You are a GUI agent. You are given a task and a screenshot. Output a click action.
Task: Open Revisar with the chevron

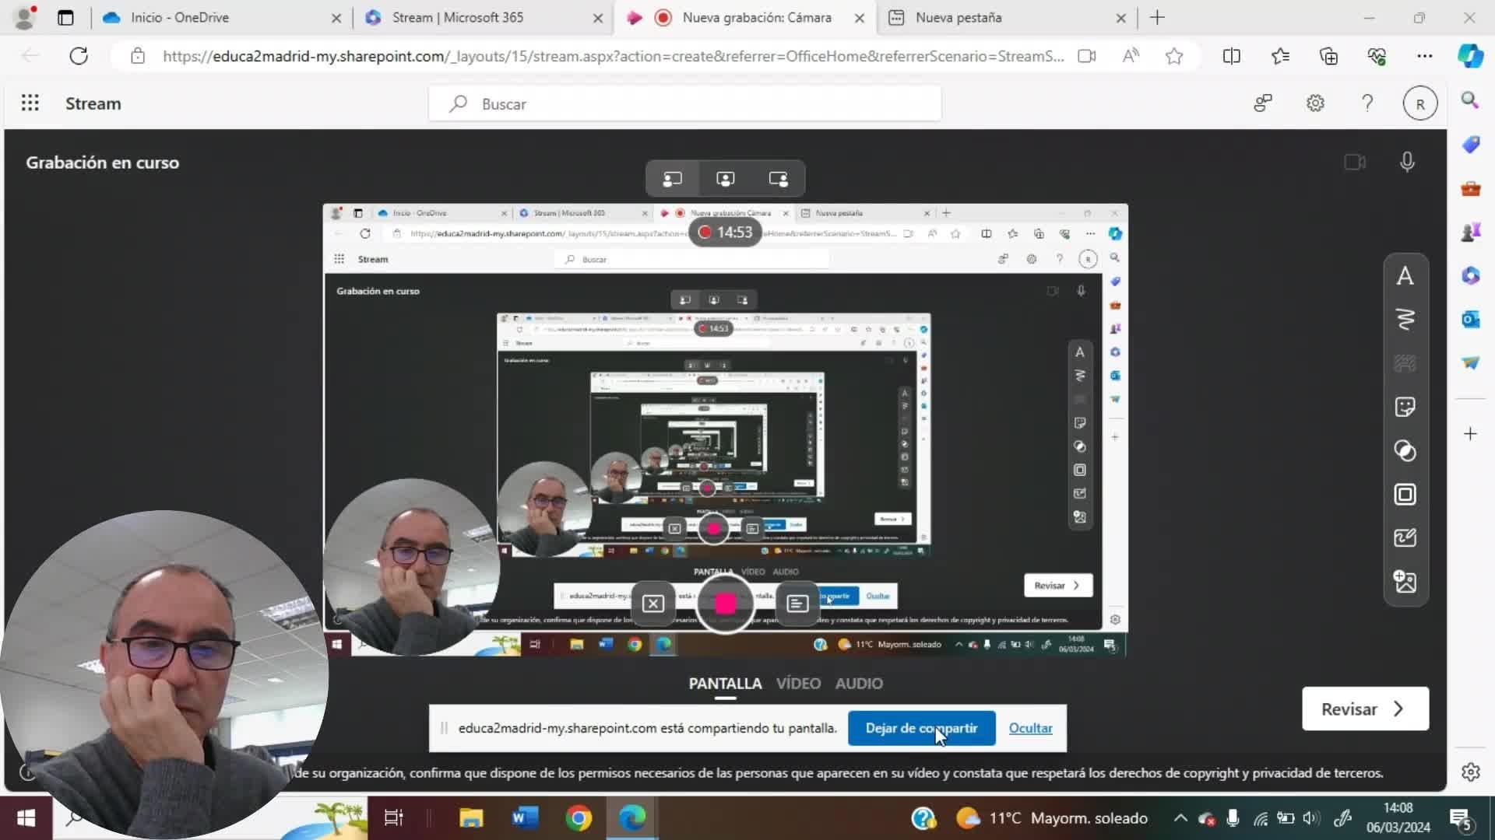pyautogui.click(x=1365, y=709)
